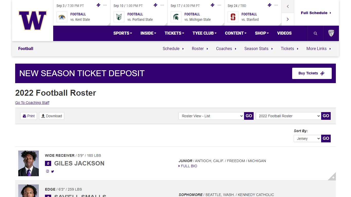
Task: Click the Stanford team logo
Action: 233,17
